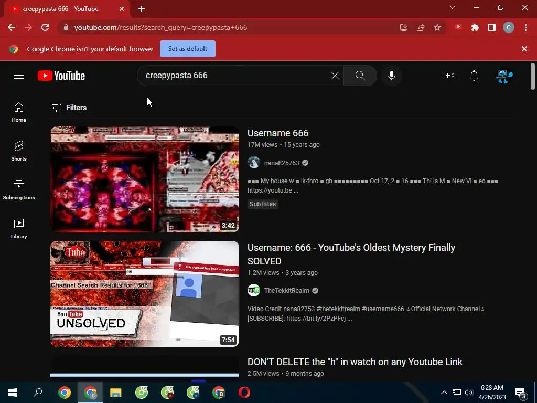Open Opera browser from taskbar

244,393
